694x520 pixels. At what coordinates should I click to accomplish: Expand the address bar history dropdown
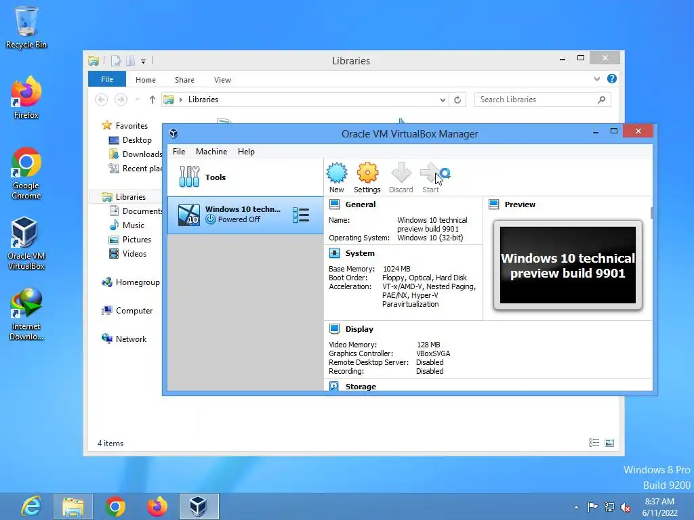click(443, 100)
